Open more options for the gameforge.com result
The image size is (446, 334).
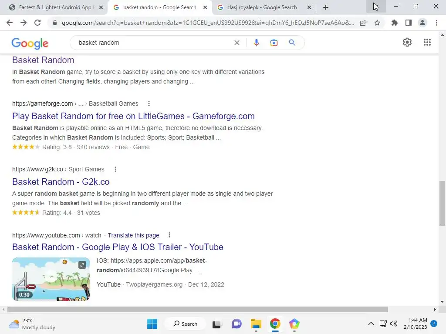(149, 104)
